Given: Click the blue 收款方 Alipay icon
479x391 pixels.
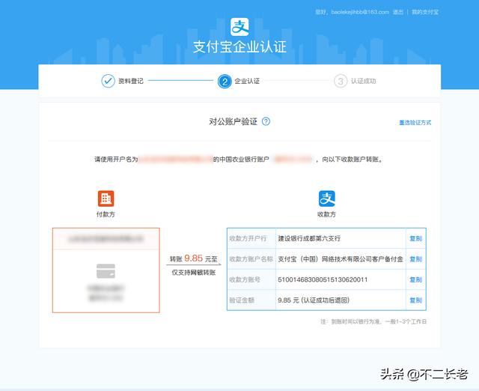Looking at the screenshot, I should pos(327,198).
